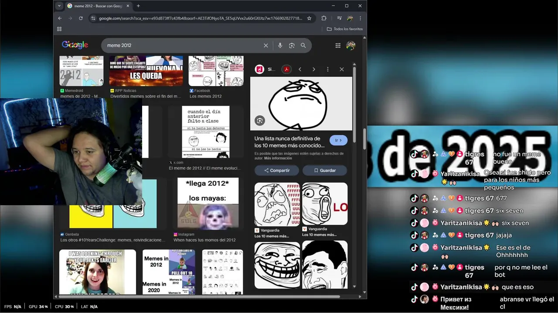Screen dimensions: 558x313
Task: Close the image preview panel
Action: click(x=342, y=69)
